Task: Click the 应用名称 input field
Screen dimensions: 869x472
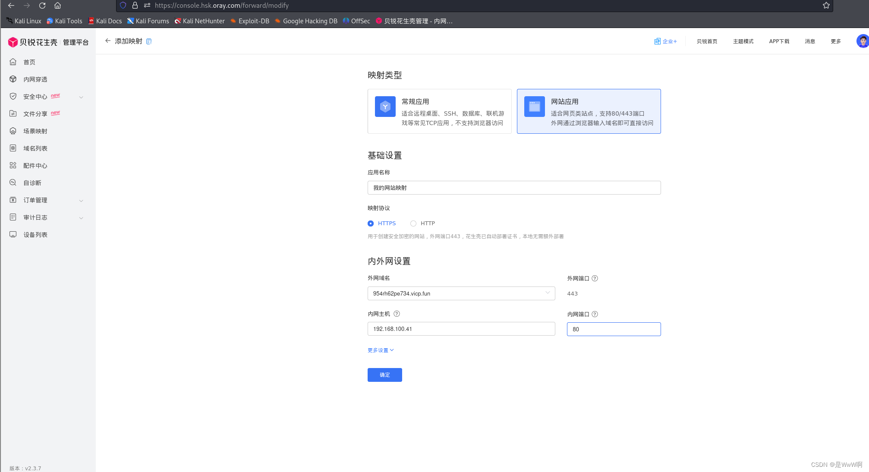Action: (513, 188)
